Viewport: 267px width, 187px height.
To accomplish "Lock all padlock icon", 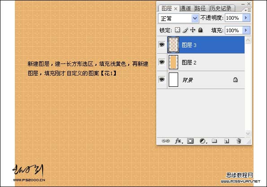I will point(201,30).
